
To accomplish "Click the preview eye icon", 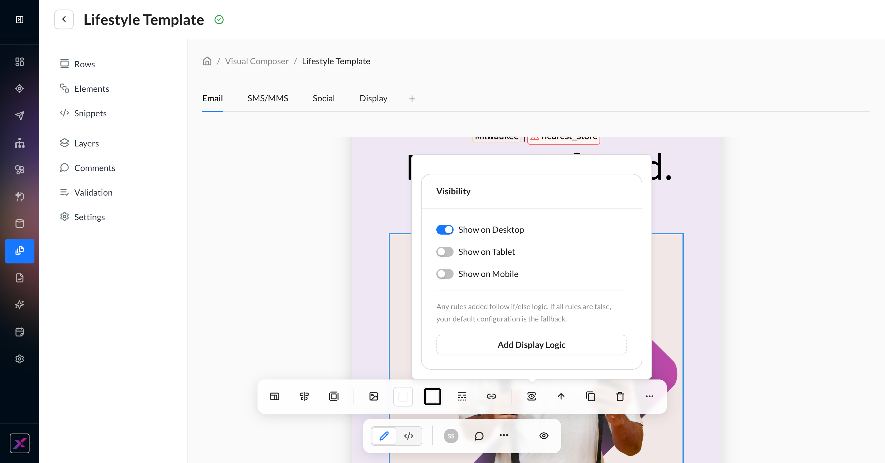I will coord(544,436).
